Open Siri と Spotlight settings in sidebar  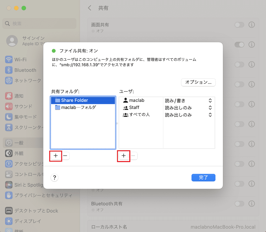pyautogui.click(x=24, y=185)
